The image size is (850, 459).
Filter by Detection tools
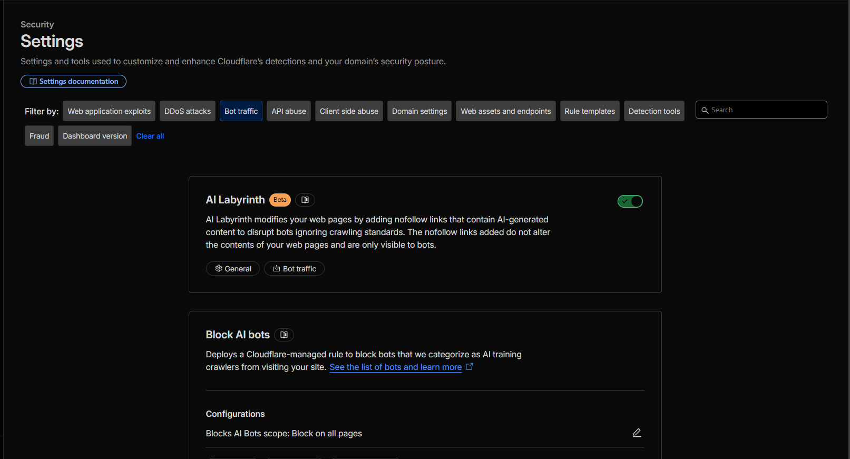[x=654, y=111]
